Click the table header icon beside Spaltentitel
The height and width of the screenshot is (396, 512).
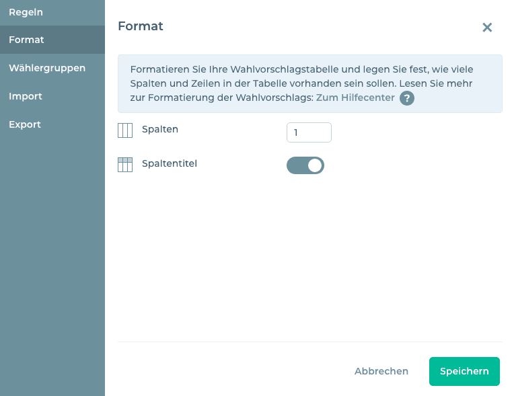point(125,165)
